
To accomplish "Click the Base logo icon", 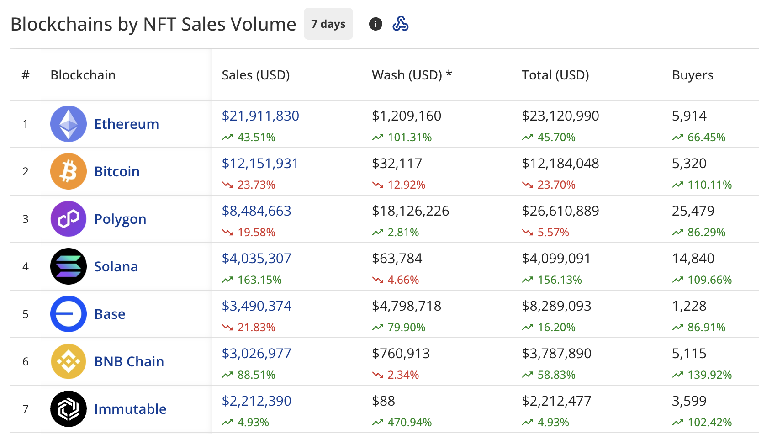I will pos(69,314).
